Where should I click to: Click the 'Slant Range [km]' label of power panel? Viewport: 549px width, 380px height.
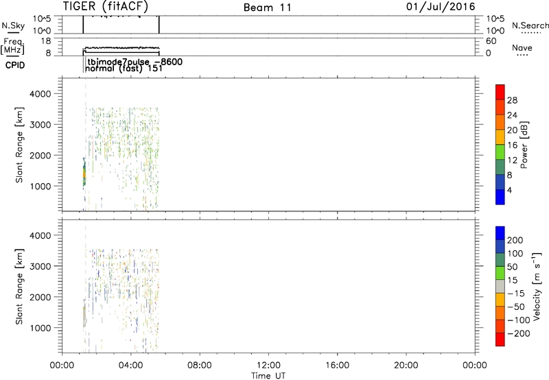19,145
